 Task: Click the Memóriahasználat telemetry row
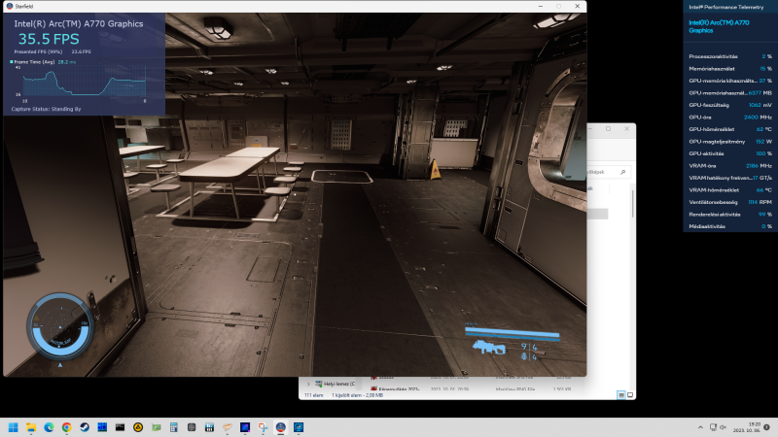pyautogui.click(x=730, y=69)
